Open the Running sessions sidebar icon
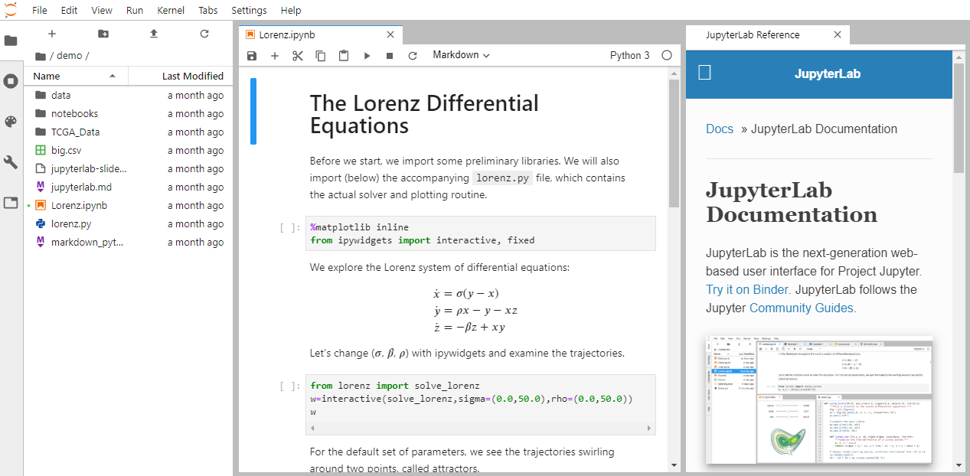The image size is (970, 476). 11,81
